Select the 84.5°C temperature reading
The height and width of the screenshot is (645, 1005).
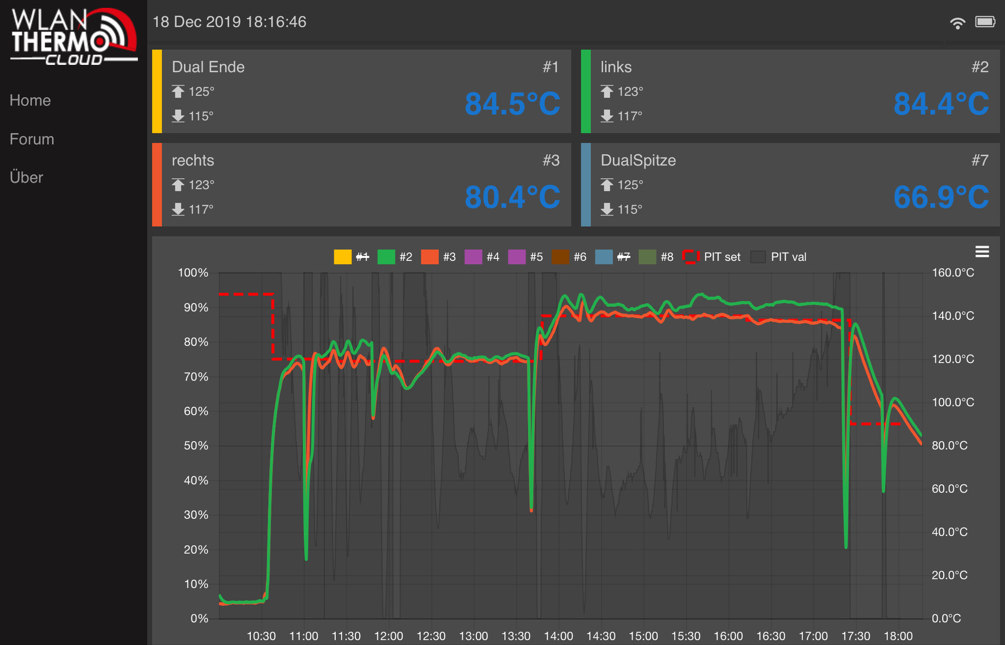512,104
